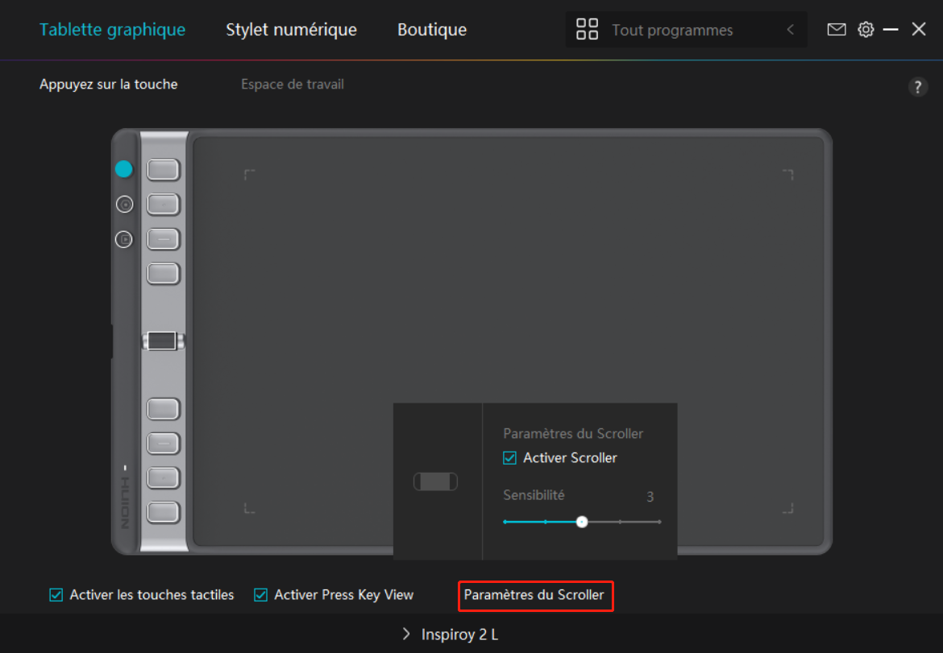Select the cyan circle button on tablet
The height and width of the screenshot is (653, 943).
click(x=123, y=169)
